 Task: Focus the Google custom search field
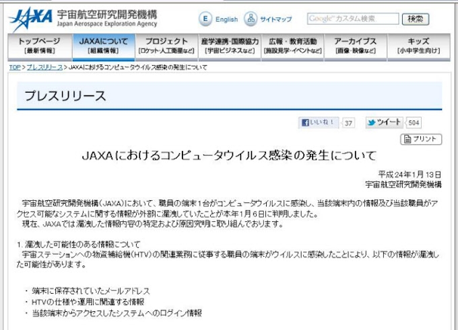353,19
